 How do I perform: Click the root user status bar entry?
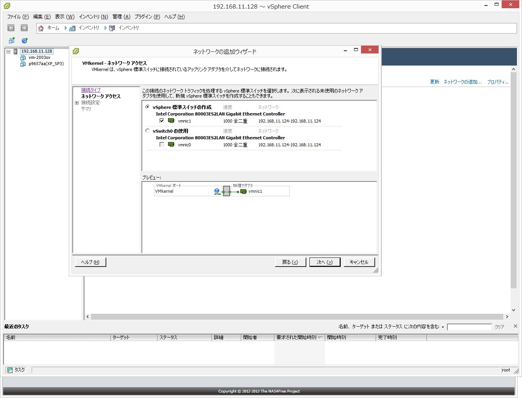(x=506, y=370)
